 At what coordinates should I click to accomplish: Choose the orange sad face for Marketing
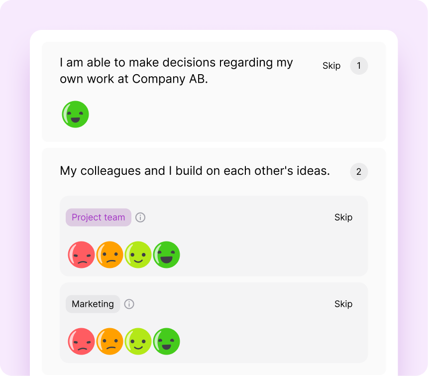pyautogui.click(x=109, y=341)
